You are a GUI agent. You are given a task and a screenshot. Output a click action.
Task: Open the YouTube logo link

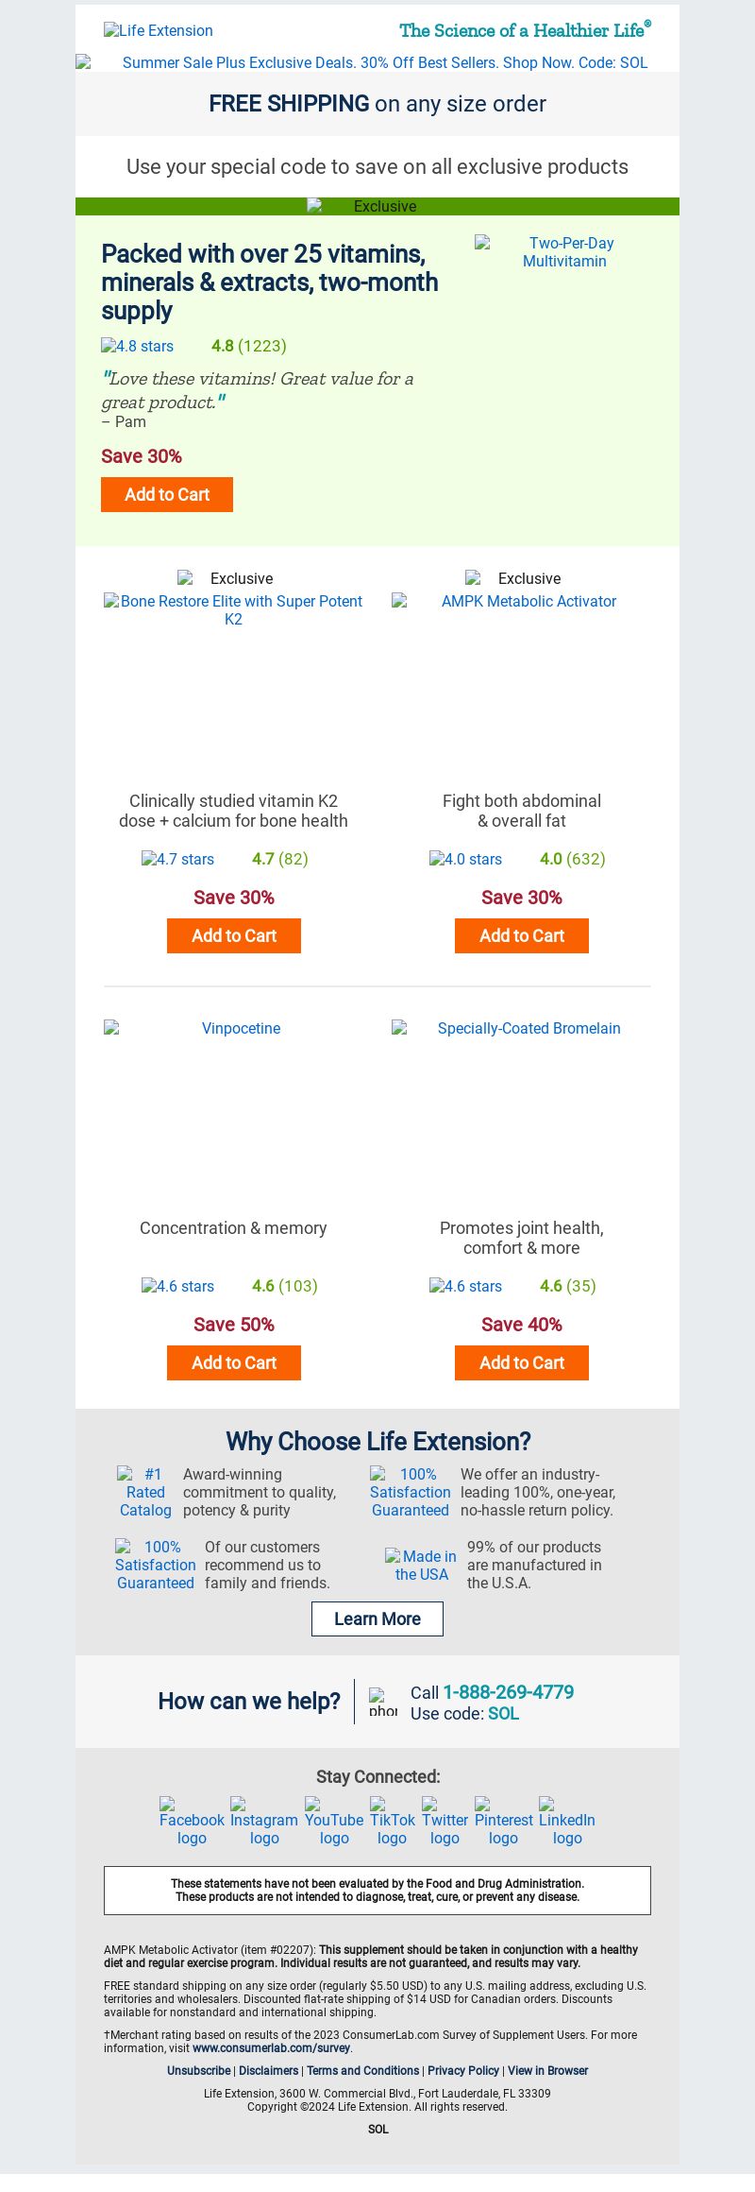(334, 1822)
